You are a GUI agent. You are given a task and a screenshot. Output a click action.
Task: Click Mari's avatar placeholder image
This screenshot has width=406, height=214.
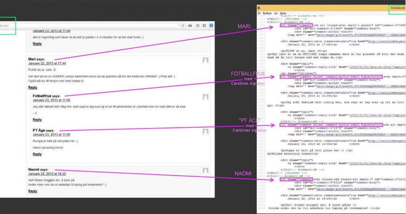tap(205, 60)
